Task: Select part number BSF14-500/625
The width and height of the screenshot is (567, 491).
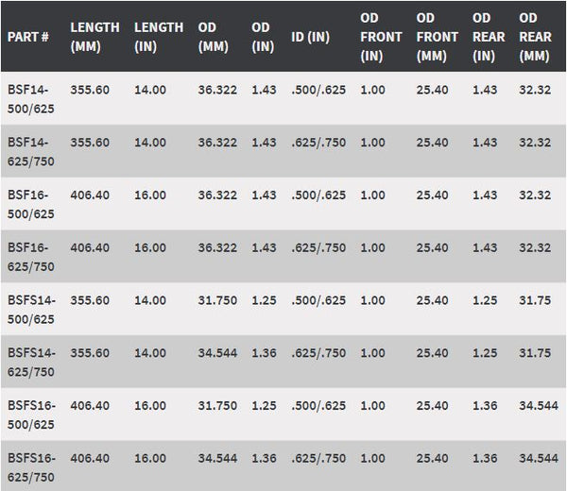Action: point(30,97)
